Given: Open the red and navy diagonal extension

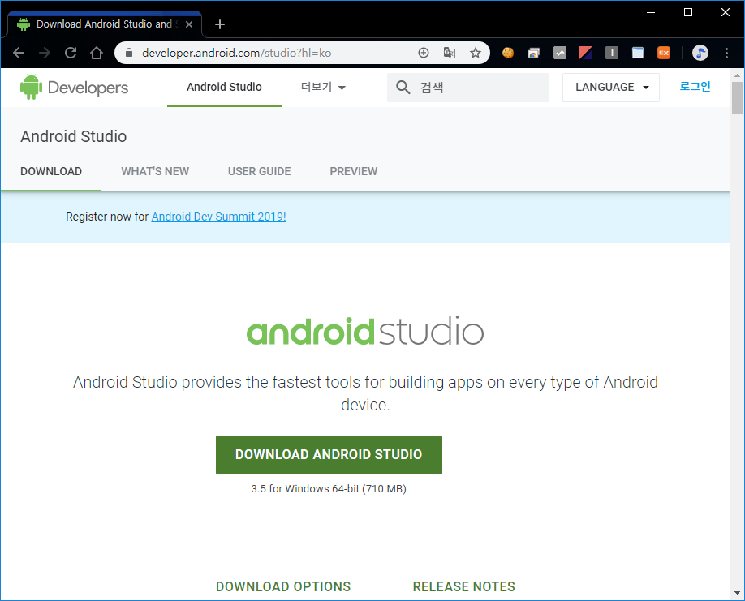Looking at the screenshot, I should tap(586, 53).
